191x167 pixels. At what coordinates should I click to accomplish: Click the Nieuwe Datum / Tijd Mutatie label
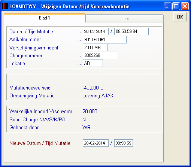click(x=40, y=143)
